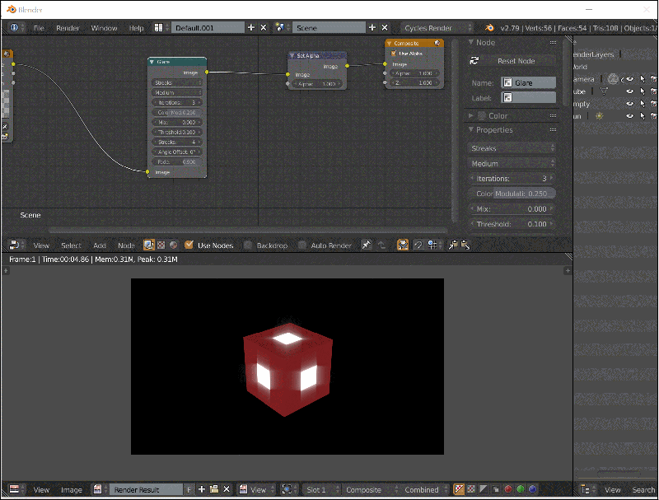Open the Streaks dropdown in Properties
Image resolution: width=659 pixels, height=500 pixels.
click(x=511, y=147)
